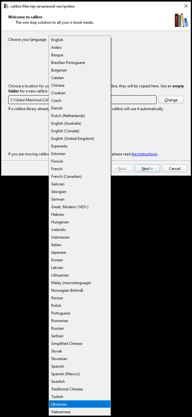This screenshot has width=192, height=417.
Task: Select Slovak from the list
Action: click(x=80, y=351)
